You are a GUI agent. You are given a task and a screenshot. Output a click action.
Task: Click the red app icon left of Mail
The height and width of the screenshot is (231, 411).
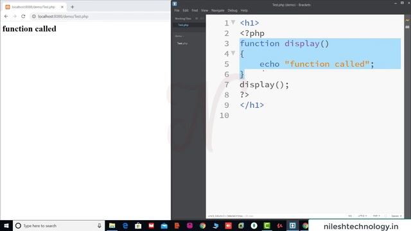tap(152, 226)
